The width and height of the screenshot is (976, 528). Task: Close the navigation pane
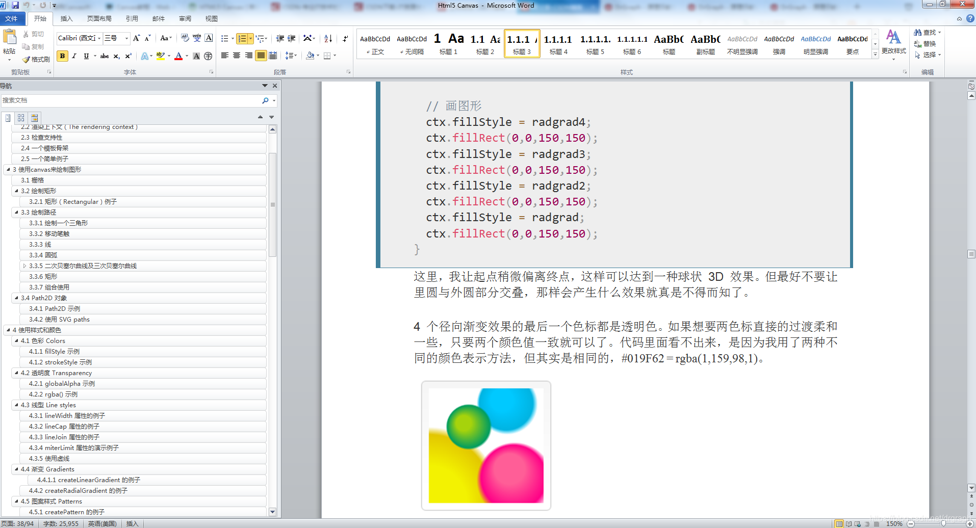click(275, 86)
